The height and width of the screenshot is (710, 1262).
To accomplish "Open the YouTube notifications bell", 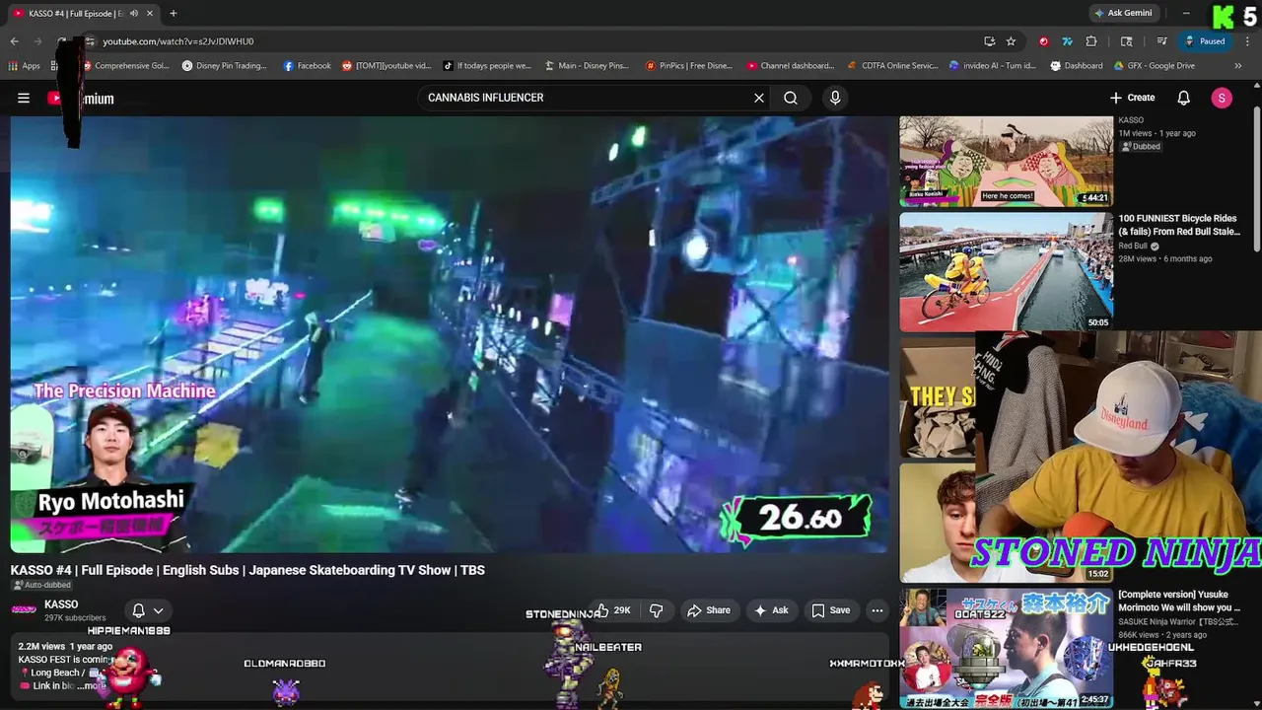I will pyautogui.click(x=1184, y=98).
